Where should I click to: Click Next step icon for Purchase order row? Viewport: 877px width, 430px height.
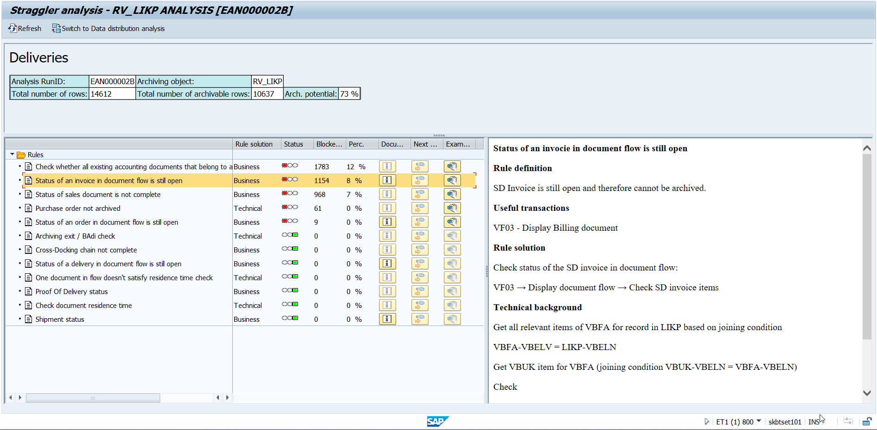click(420, 208)
